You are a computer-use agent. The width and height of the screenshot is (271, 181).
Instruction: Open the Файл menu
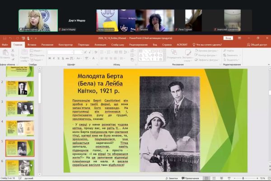point(5,45)
